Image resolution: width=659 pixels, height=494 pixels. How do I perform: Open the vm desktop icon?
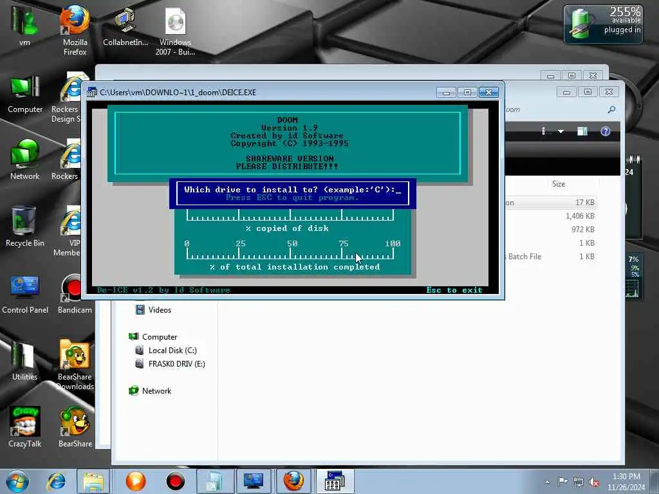click(x=24, y=25)
